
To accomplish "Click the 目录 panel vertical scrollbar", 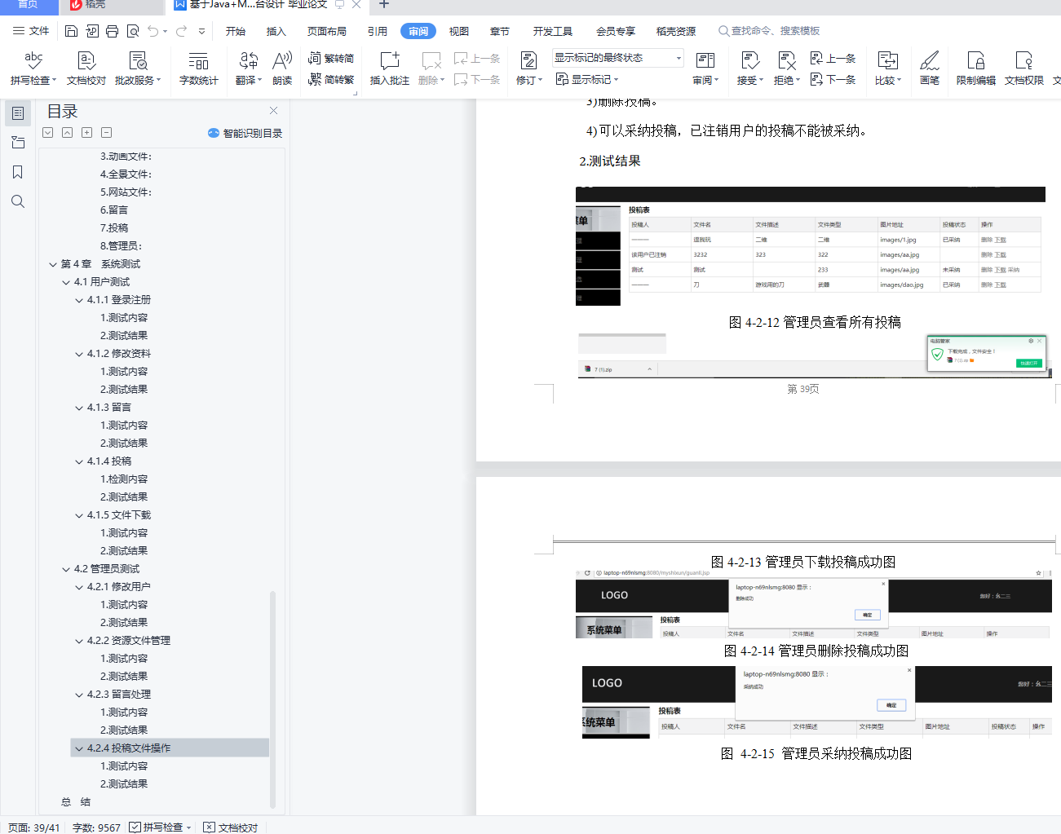I will pyautogui.click(x=272, y=699).
